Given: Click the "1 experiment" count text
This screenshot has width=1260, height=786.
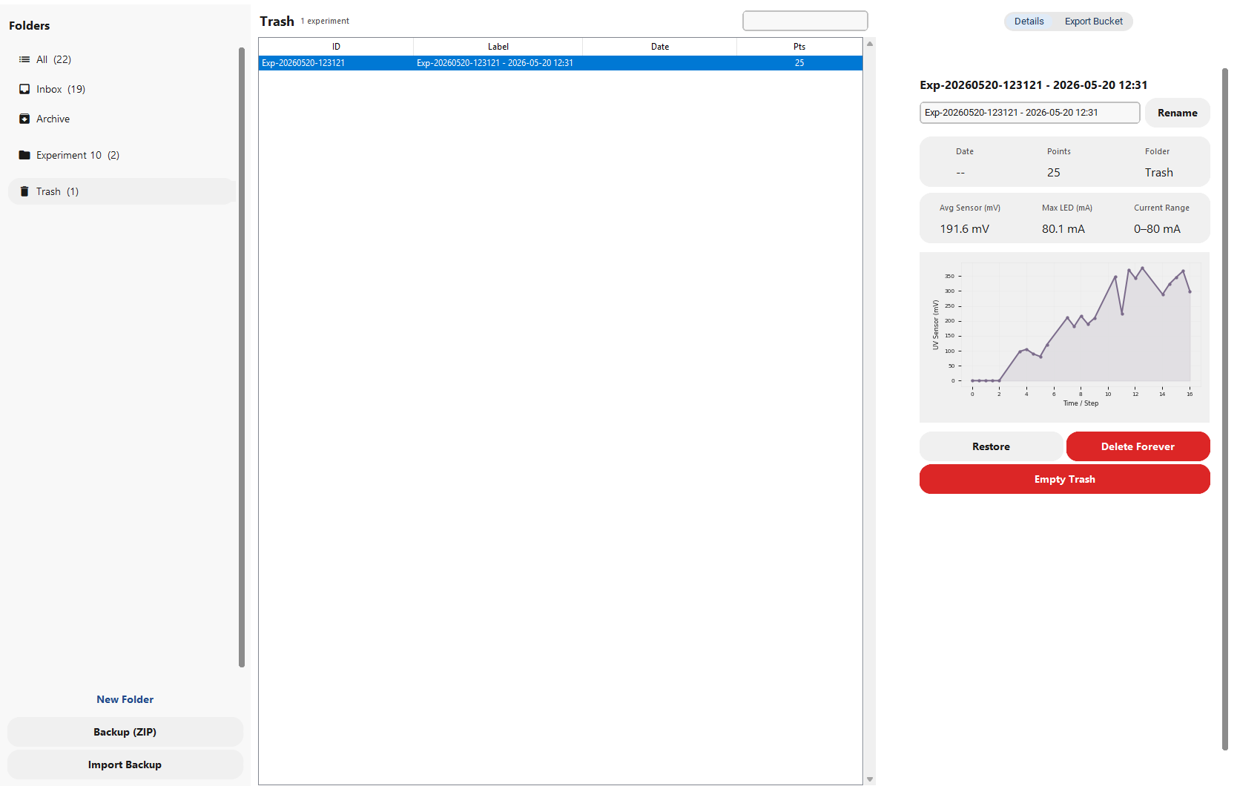Looking at the screenshot, I should click(x=325, y=22).
